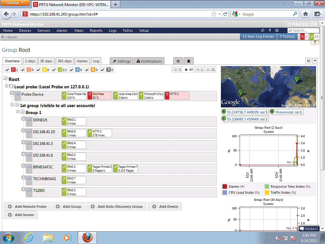The image size is (325, 244).
Task: Collapse the TS2003 device row
Action: [x=23, y=189]
